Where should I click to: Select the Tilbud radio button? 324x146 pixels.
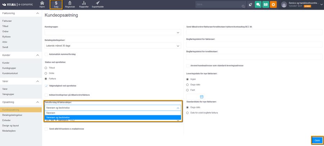click(46, 68)
